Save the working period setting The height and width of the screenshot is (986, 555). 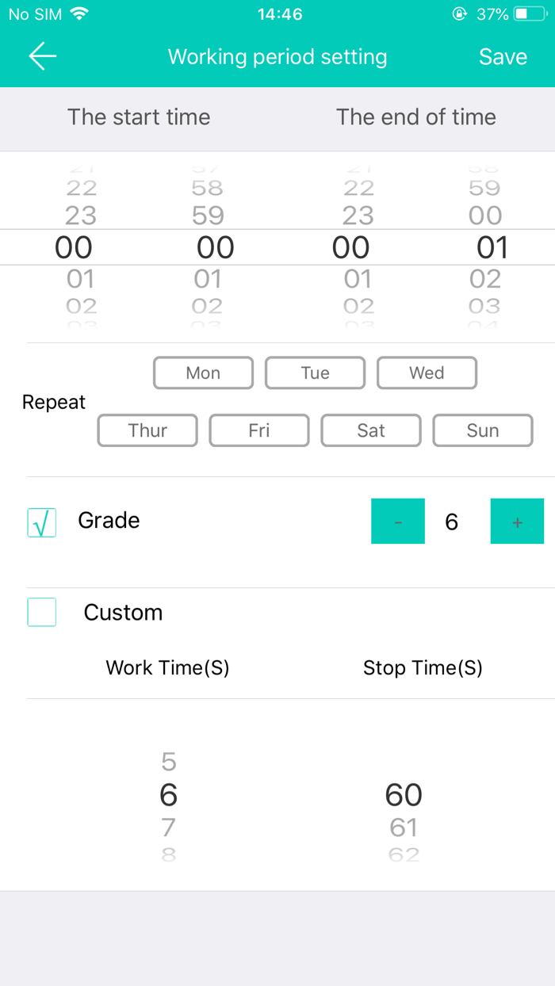coord(503,56)
